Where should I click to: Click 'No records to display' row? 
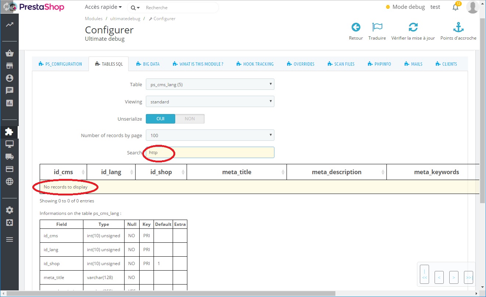(260, 187)
